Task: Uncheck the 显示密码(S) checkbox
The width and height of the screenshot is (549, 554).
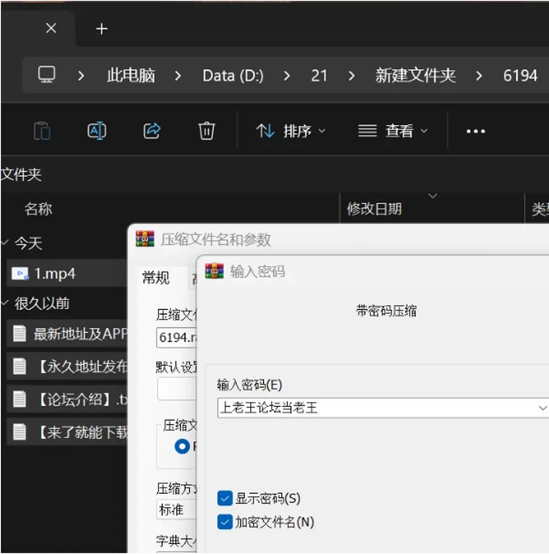Action: click(x=225, y=498)
